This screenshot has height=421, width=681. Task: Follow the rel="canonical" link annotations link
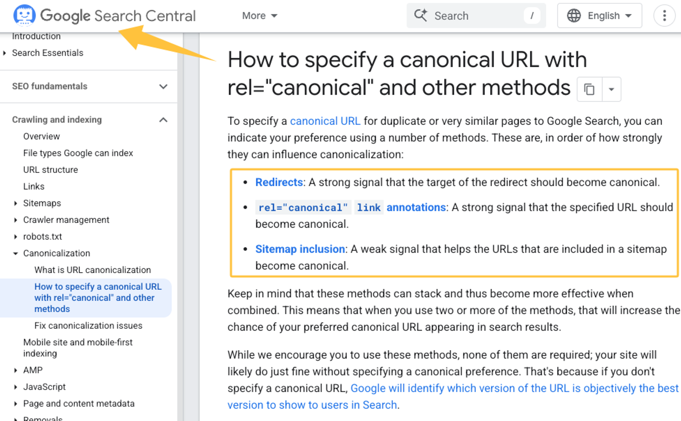click(351, 207)
